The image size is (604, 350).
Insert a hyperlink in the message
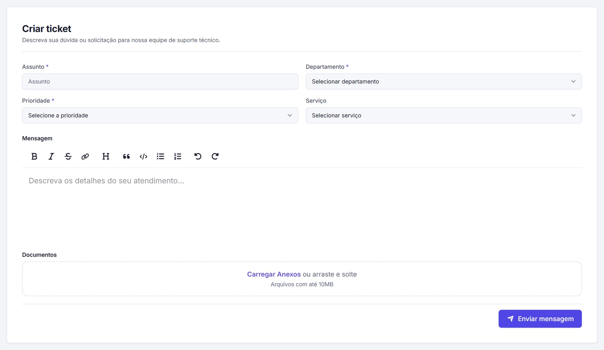pyautogui.click(x=85, y=156)
